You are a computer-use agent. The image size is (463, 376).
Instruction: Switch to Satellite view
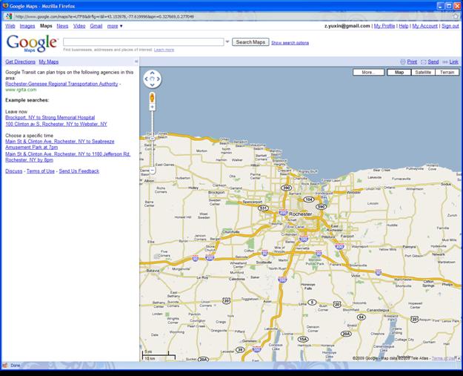(x=423, y=72)
